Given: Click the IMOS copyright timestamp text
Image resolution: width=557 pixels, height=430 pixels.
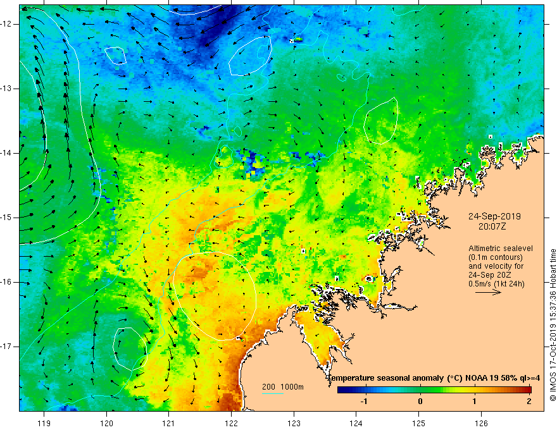Looking at the screenshot, I should coord(553,325).
